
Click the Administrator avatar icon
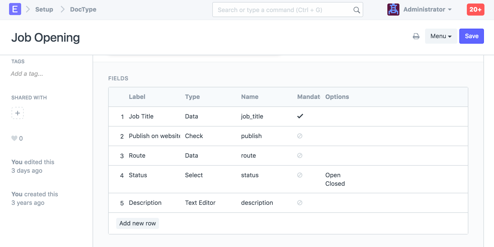pos(393,10)
